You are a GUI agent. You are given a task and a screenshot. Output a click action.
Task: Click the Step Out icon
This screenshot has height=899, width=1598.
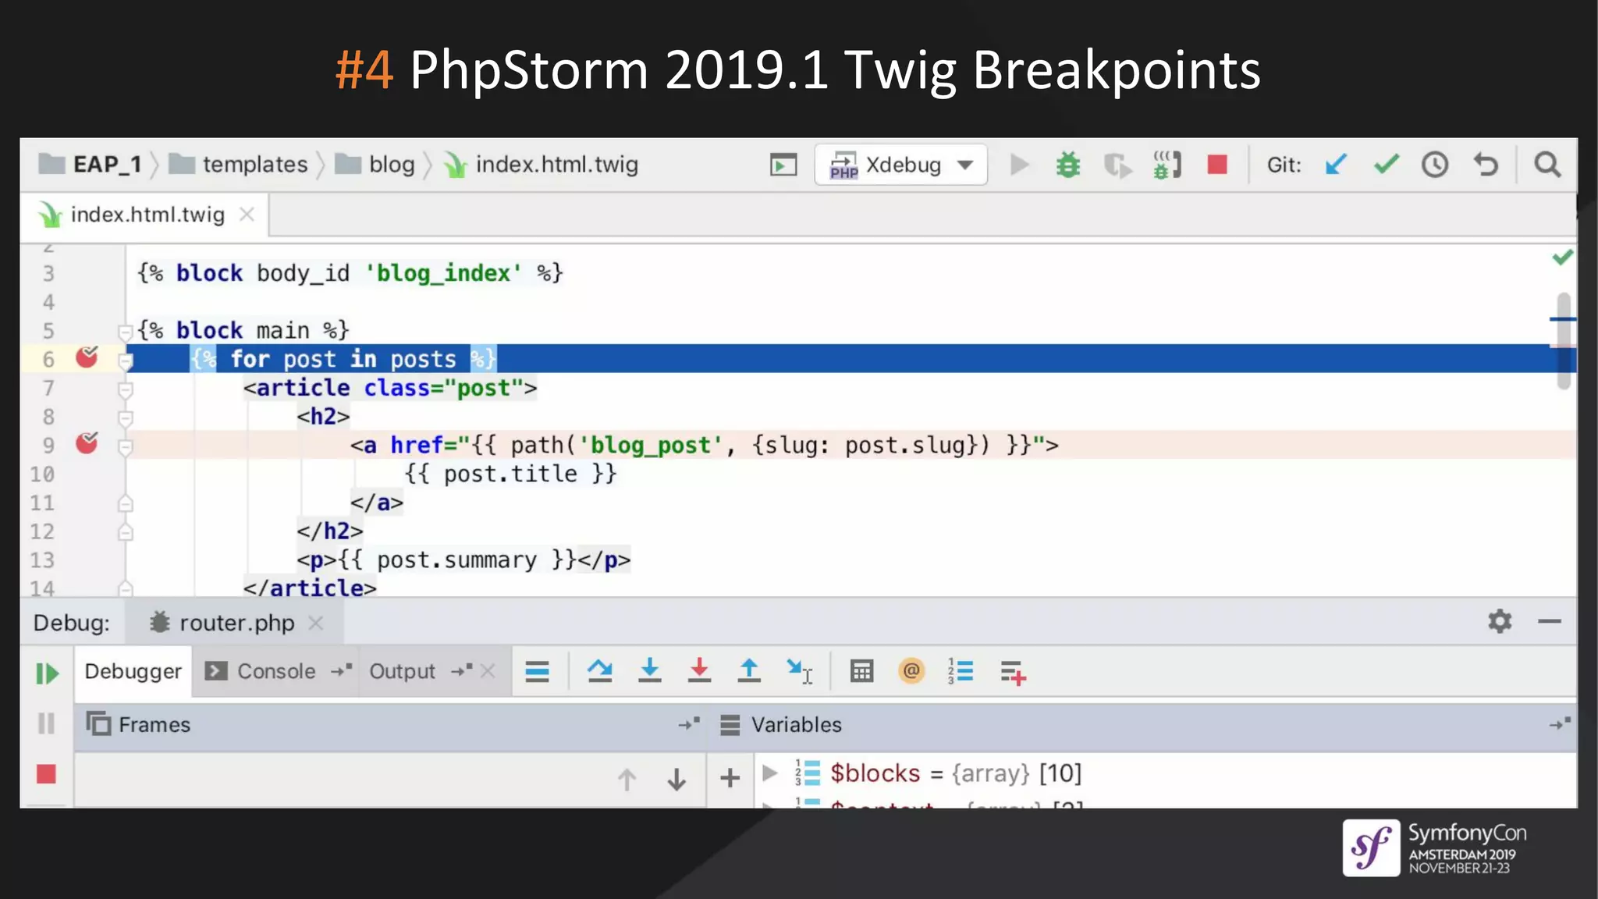coord(749,671)
